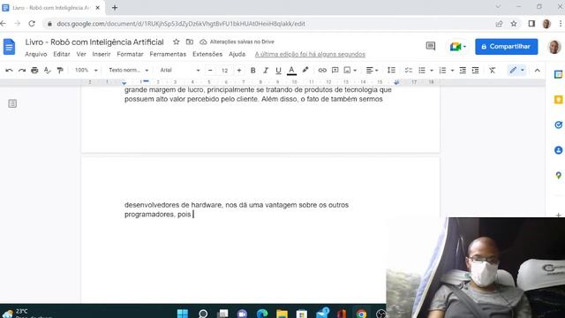Open the Ajuda menu

tap(237, 54)
